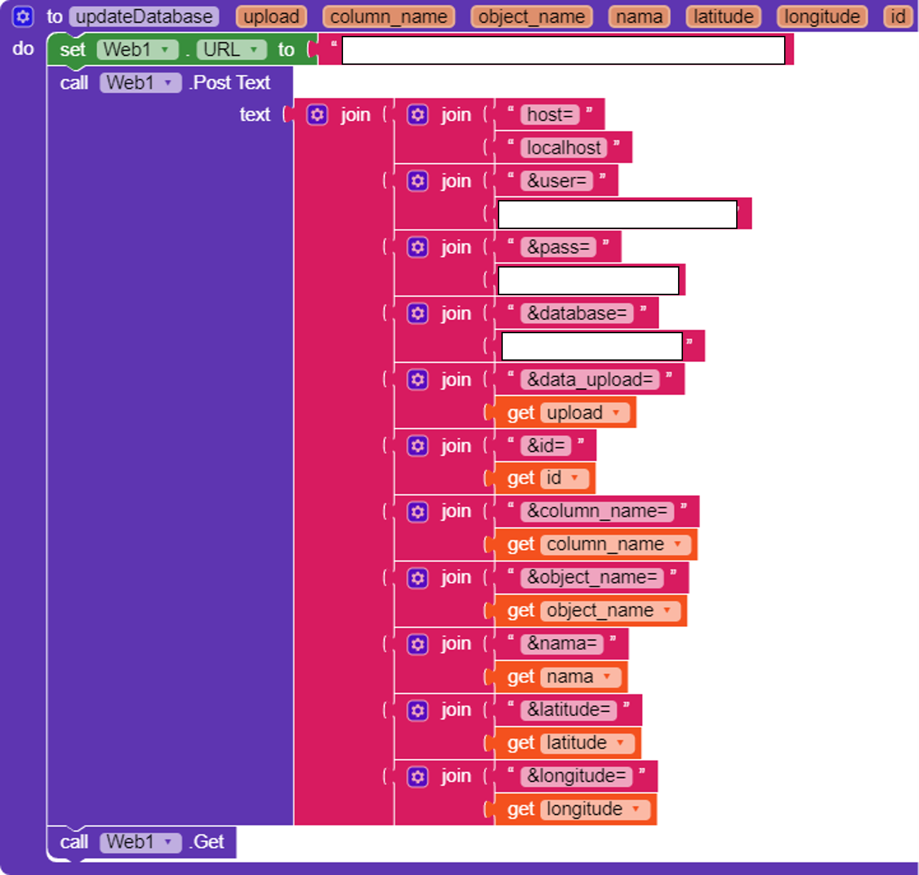Click gear icon on the &id= join block
This screenshot has width=919, height=875.
click(x=418, y=446)
